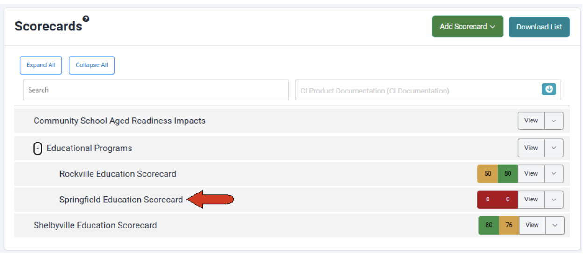Expand options chevron for Rockville Education Scorecard
The height and width of the screenshot is (257, 588).
(554, 174)
